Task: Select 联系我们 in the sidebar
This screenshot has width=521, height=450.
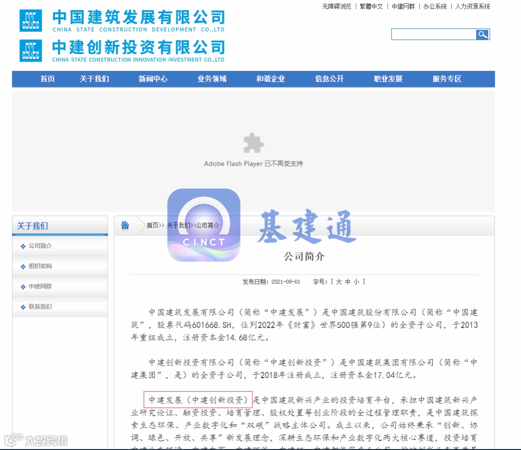Action: [x=40, y=307]
